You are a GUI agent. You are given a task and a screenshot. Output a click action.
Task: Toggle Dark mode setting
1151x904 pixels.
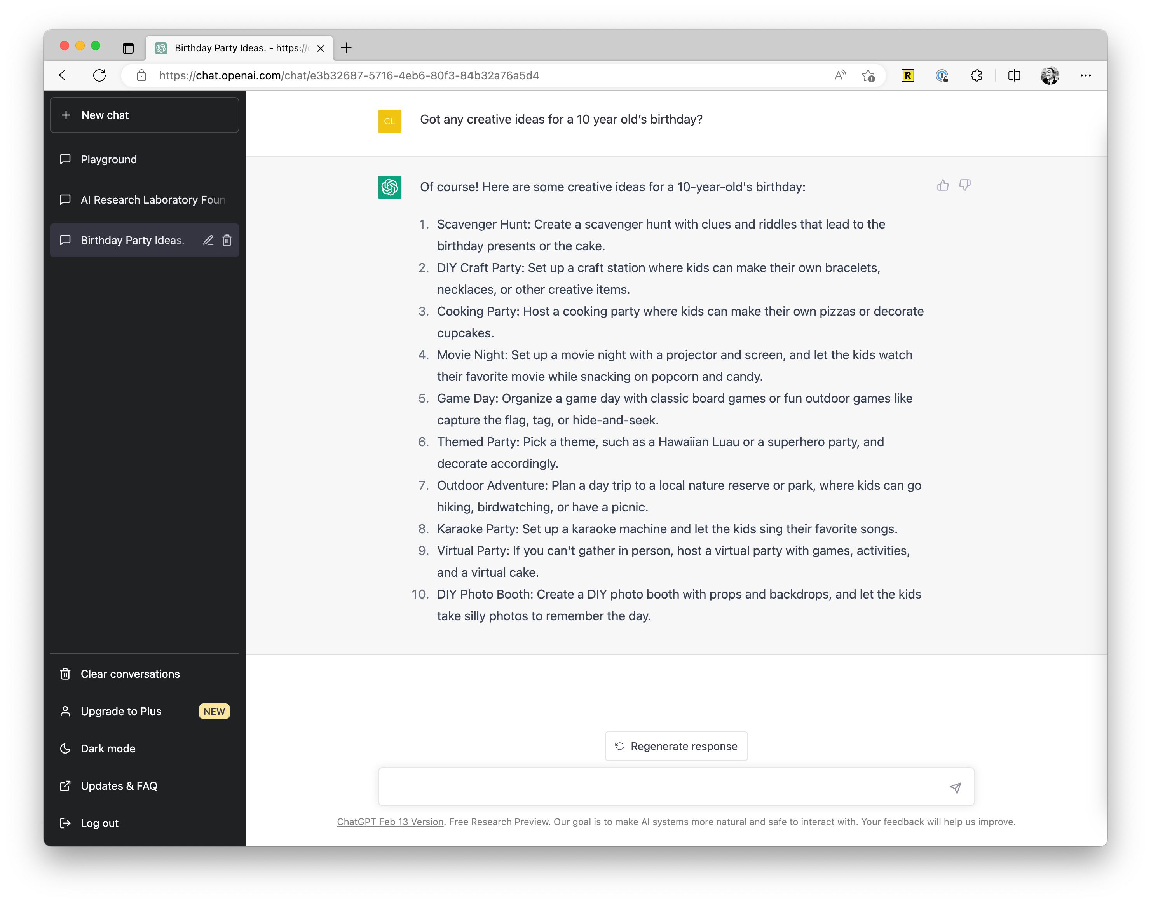tap(106, 748)
